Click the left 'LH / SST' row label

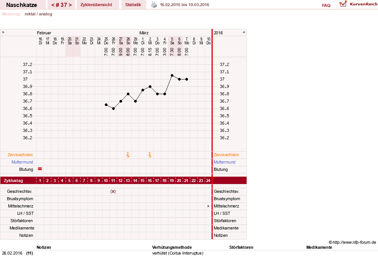coord(25,213)
